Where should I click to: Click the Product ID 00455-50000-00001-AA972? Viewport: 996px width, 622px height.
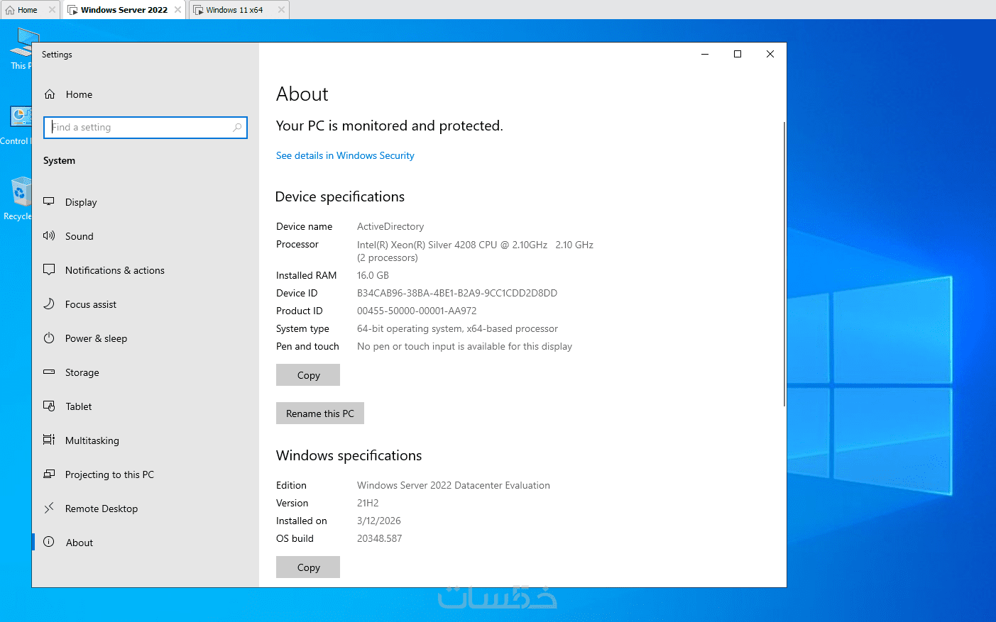click(417, 311)
